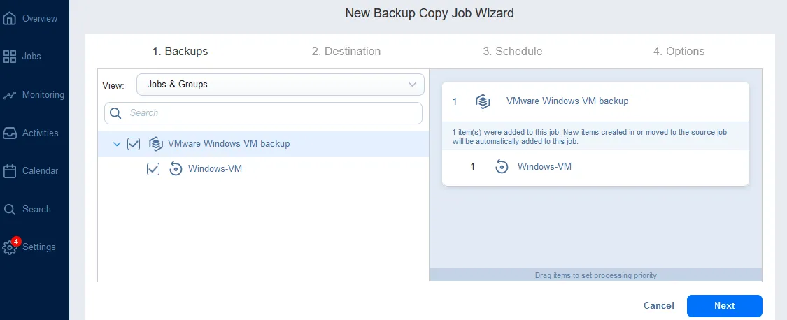
Task: Jump to the Options wizard step
Action: tap(679, 52)
